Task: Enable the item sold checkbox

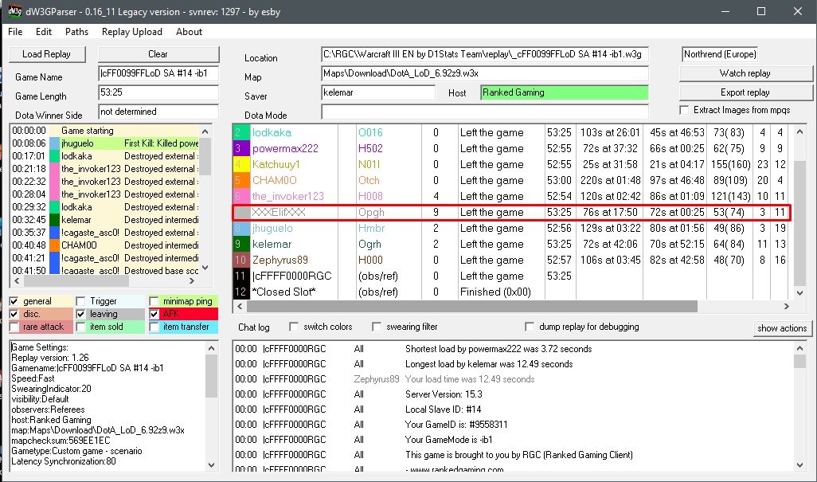Action: (80, 327)
